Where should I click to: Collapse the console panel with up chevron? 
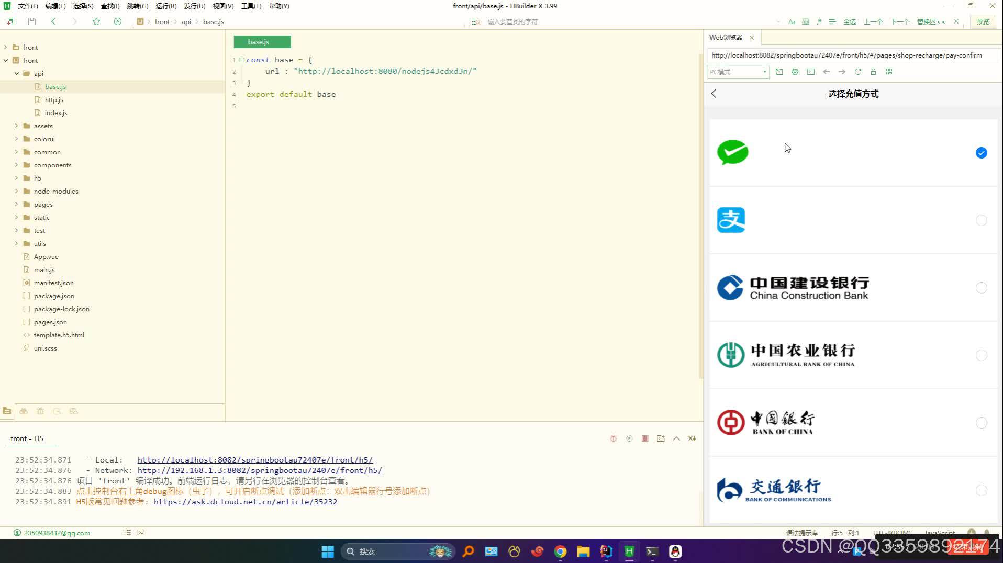tap(676, 438)
